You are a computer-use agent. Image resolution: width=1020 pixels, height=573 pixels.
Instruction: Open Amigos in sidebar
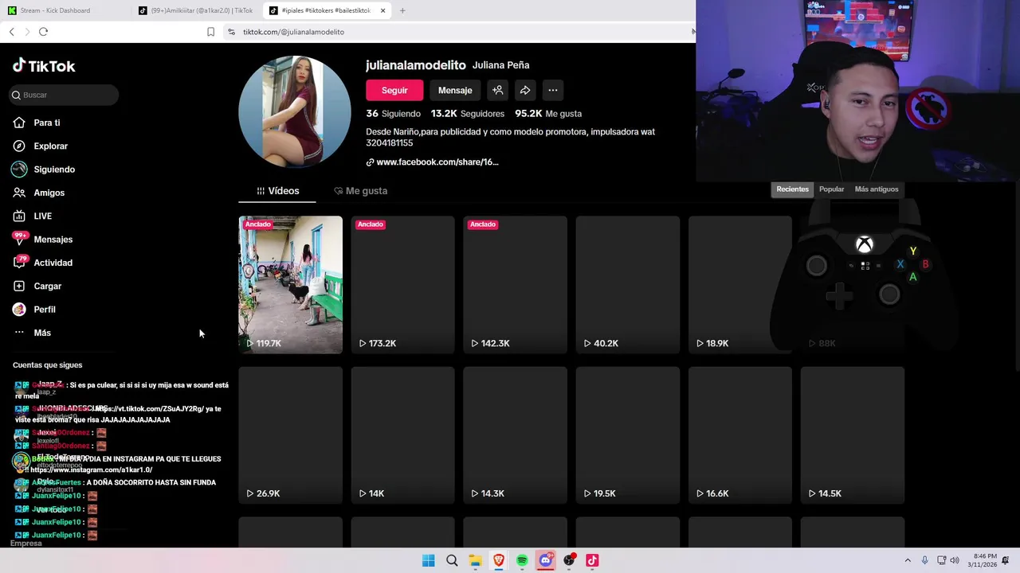click(39, 193)
